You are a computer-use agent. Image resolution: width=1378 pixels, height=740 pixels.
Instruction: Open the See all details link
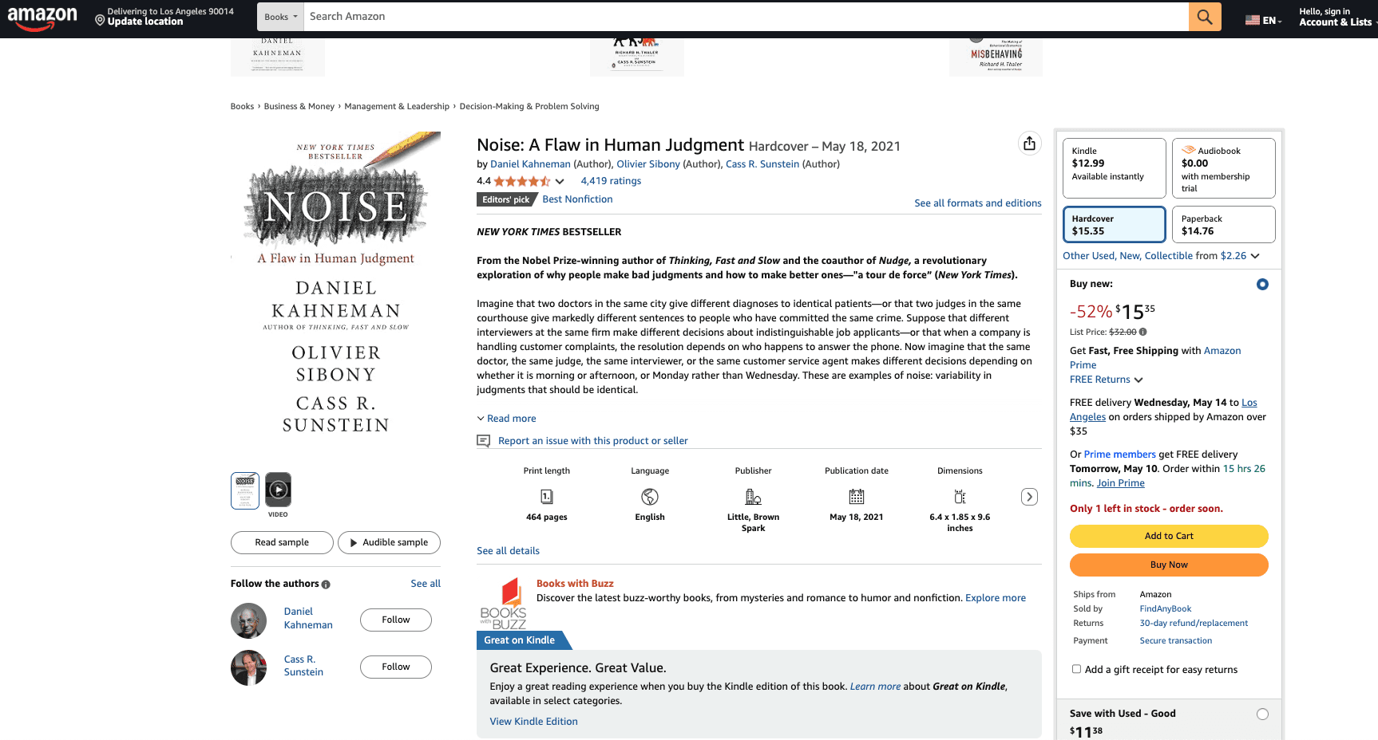(508, 551)
